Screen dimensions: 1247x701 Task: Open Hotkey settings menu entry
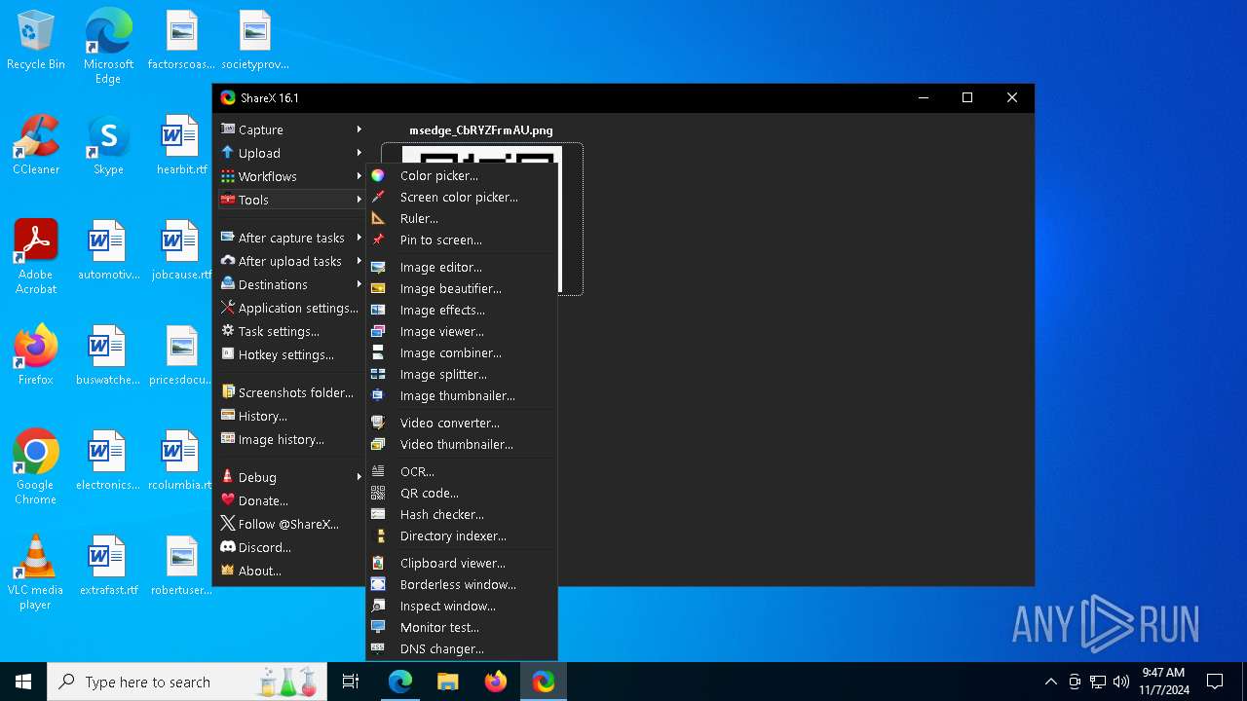click(290, 354)
